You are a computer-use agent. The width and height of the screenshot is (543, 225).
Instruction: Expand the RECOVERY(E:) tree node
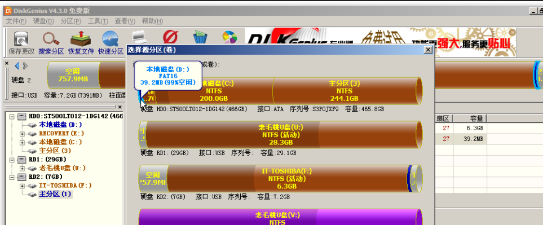click(22, 134)
